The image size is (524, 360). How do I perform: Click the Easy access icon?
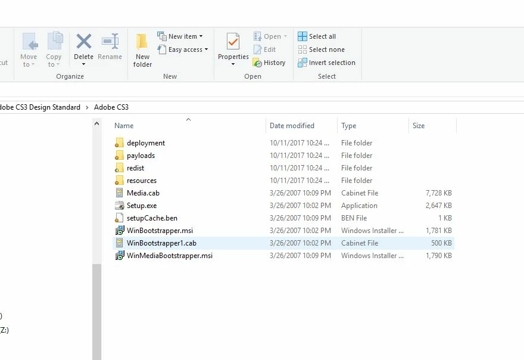[x=162, y=49]
